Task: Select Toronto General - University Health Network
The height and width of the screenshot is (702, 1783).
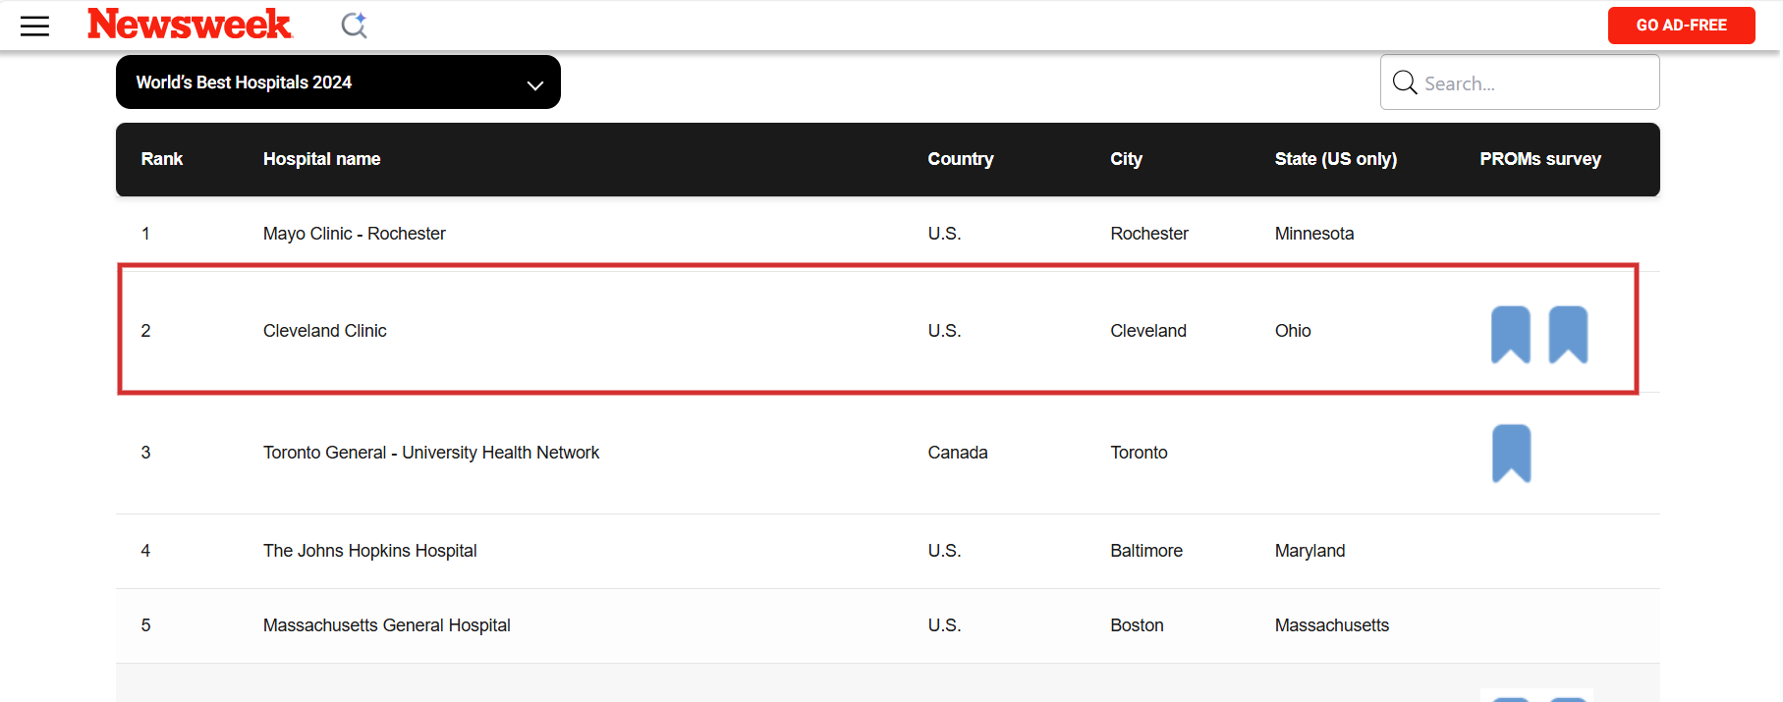Action: [x=430, y=453]
